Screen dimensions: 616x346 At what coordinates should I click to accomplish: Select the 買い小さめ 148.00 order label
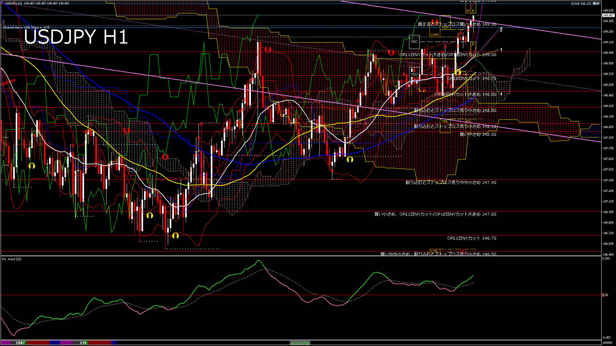tap(478, 135)
